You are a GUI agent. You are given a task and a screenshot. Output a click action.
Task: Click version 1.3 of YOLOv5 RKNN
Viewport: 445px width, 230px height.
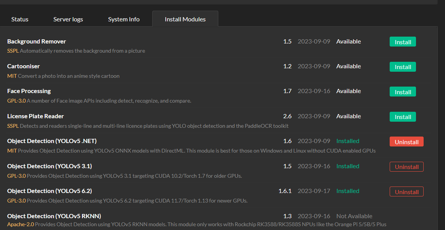(x=287, y=216)
